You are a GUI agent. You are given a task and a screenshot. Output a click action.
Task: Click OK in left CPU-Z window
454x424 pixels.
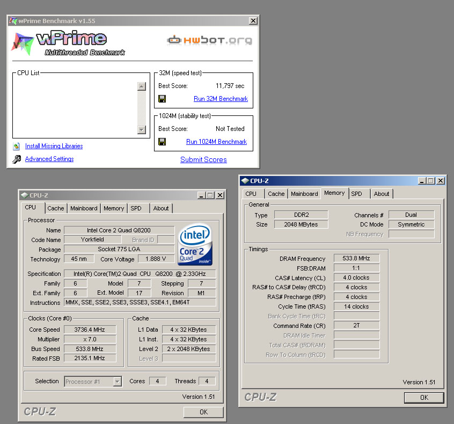tap(203, 412)
